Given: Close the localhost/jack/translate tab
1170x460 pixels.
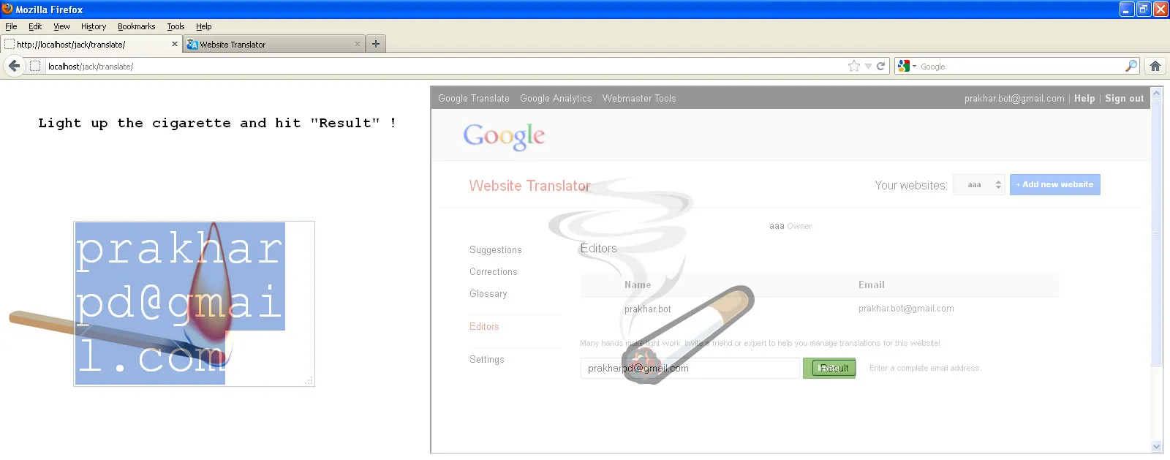Looking at the screenshot, I should [175, 44].
